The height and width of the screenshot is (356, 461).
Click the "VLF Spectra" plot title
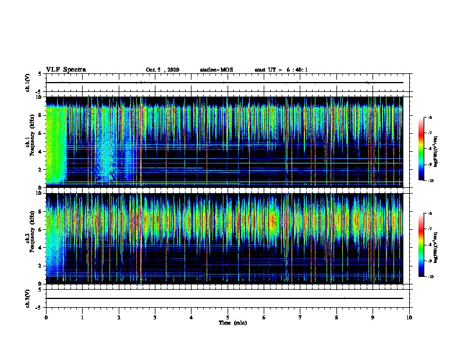tap(66, 70)
